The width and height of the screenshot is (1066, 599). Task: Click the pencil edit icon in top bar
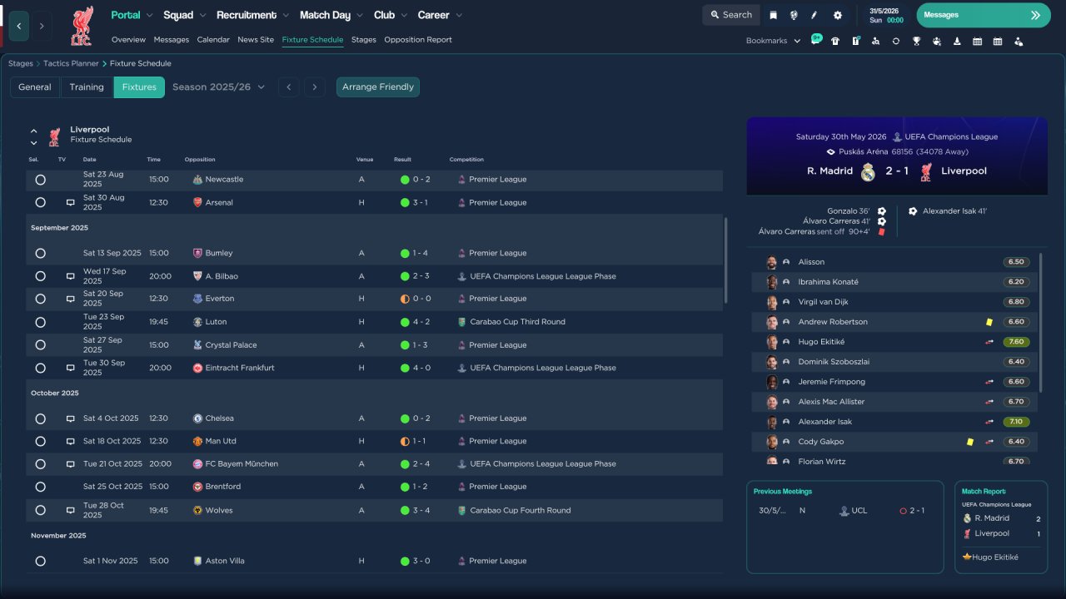coord(814,15)
